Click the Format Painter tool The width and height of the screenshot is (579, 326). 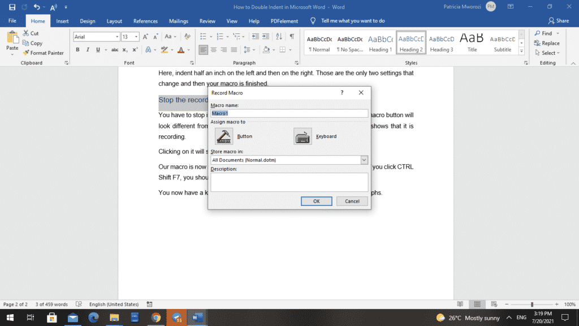tap(43, 53)
